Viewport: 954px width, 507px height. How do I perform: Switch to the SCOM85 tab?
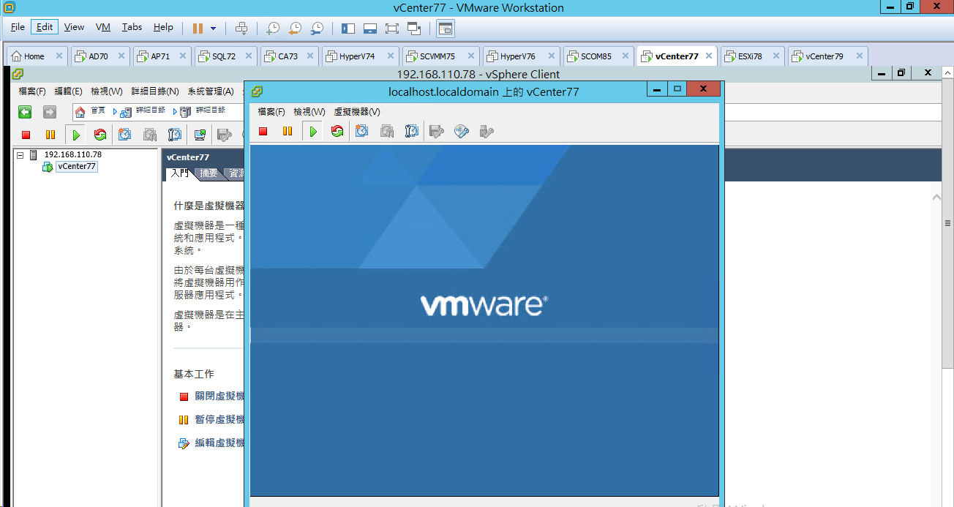coord(598,56)
